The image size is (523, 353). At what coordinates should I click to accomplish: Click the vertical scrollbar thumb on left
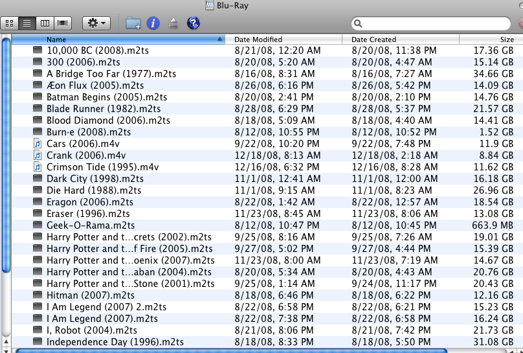coord(6,155)
